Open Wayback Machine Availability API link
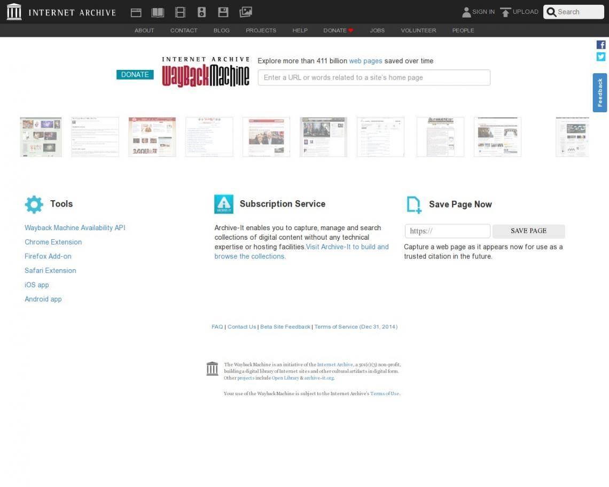 click(x=75, y=228)
